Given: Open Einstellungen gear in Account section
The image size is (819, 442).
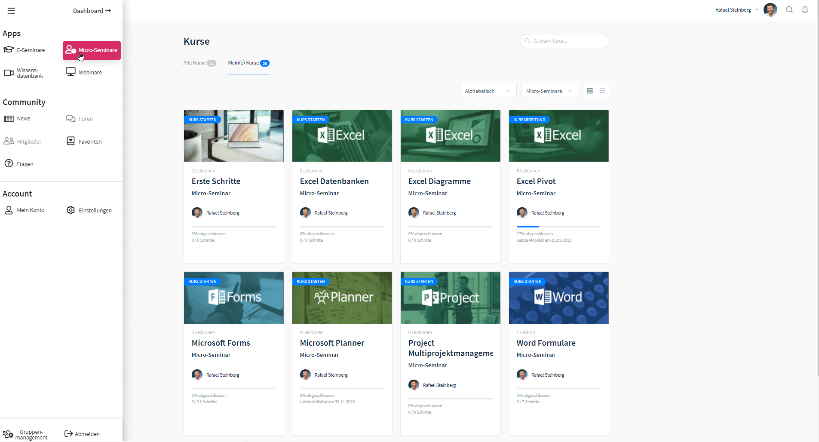Looking at the screenshot, I should [89, 210].
